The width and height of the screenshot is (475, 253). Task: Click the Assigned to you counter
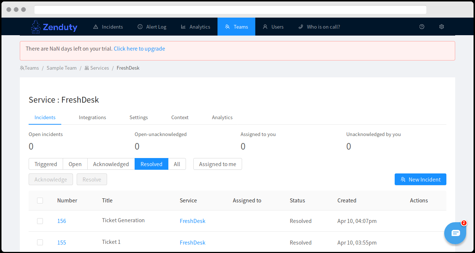coord(258,141)
